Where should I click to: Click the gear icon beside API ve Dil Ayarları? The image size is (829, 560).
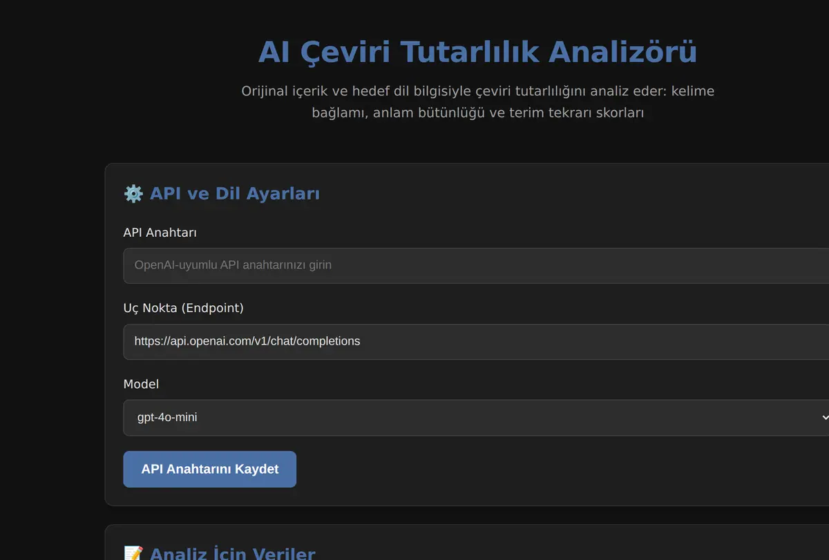[133, 193]
